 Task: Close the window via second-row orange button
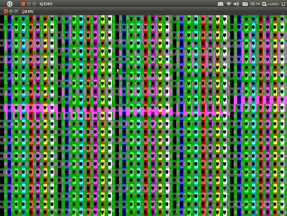tap(6, 11)
